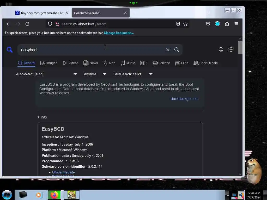Open tracking protection shield icon
Screen dimensions: 267x200
click(50, 24)
